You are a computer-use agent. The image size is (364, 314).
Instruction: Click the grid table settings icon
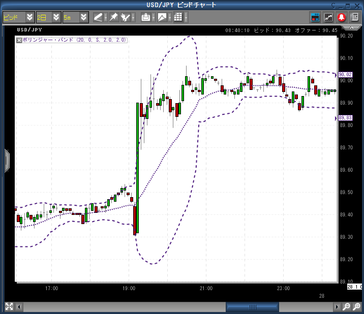tap(177, 17)
